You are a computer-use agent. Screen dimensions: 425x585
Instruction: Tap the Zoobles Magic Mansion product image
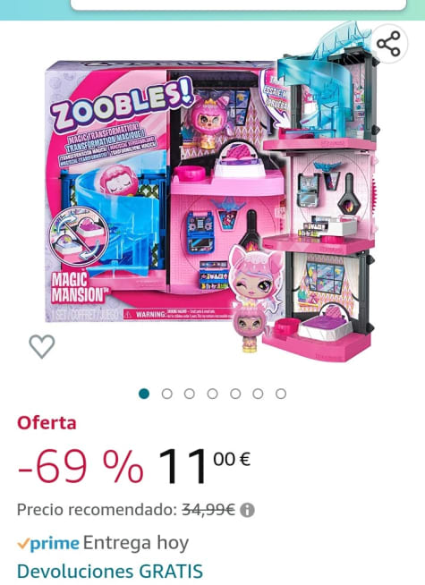pos(211,192)
